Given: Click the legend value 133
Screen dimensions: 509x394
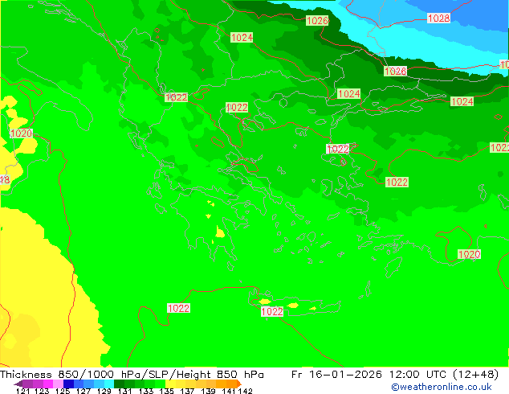Looking at the screenshot, I should 146,391.
